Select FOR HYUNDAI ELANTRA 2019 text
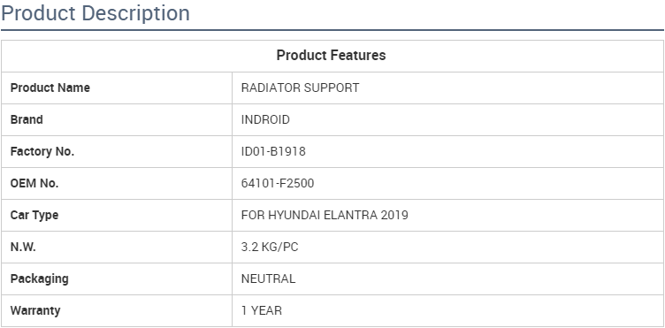Image resolution: width=665 pixels, height=328 pixels. pyautogui.click(x=325, y=215)
